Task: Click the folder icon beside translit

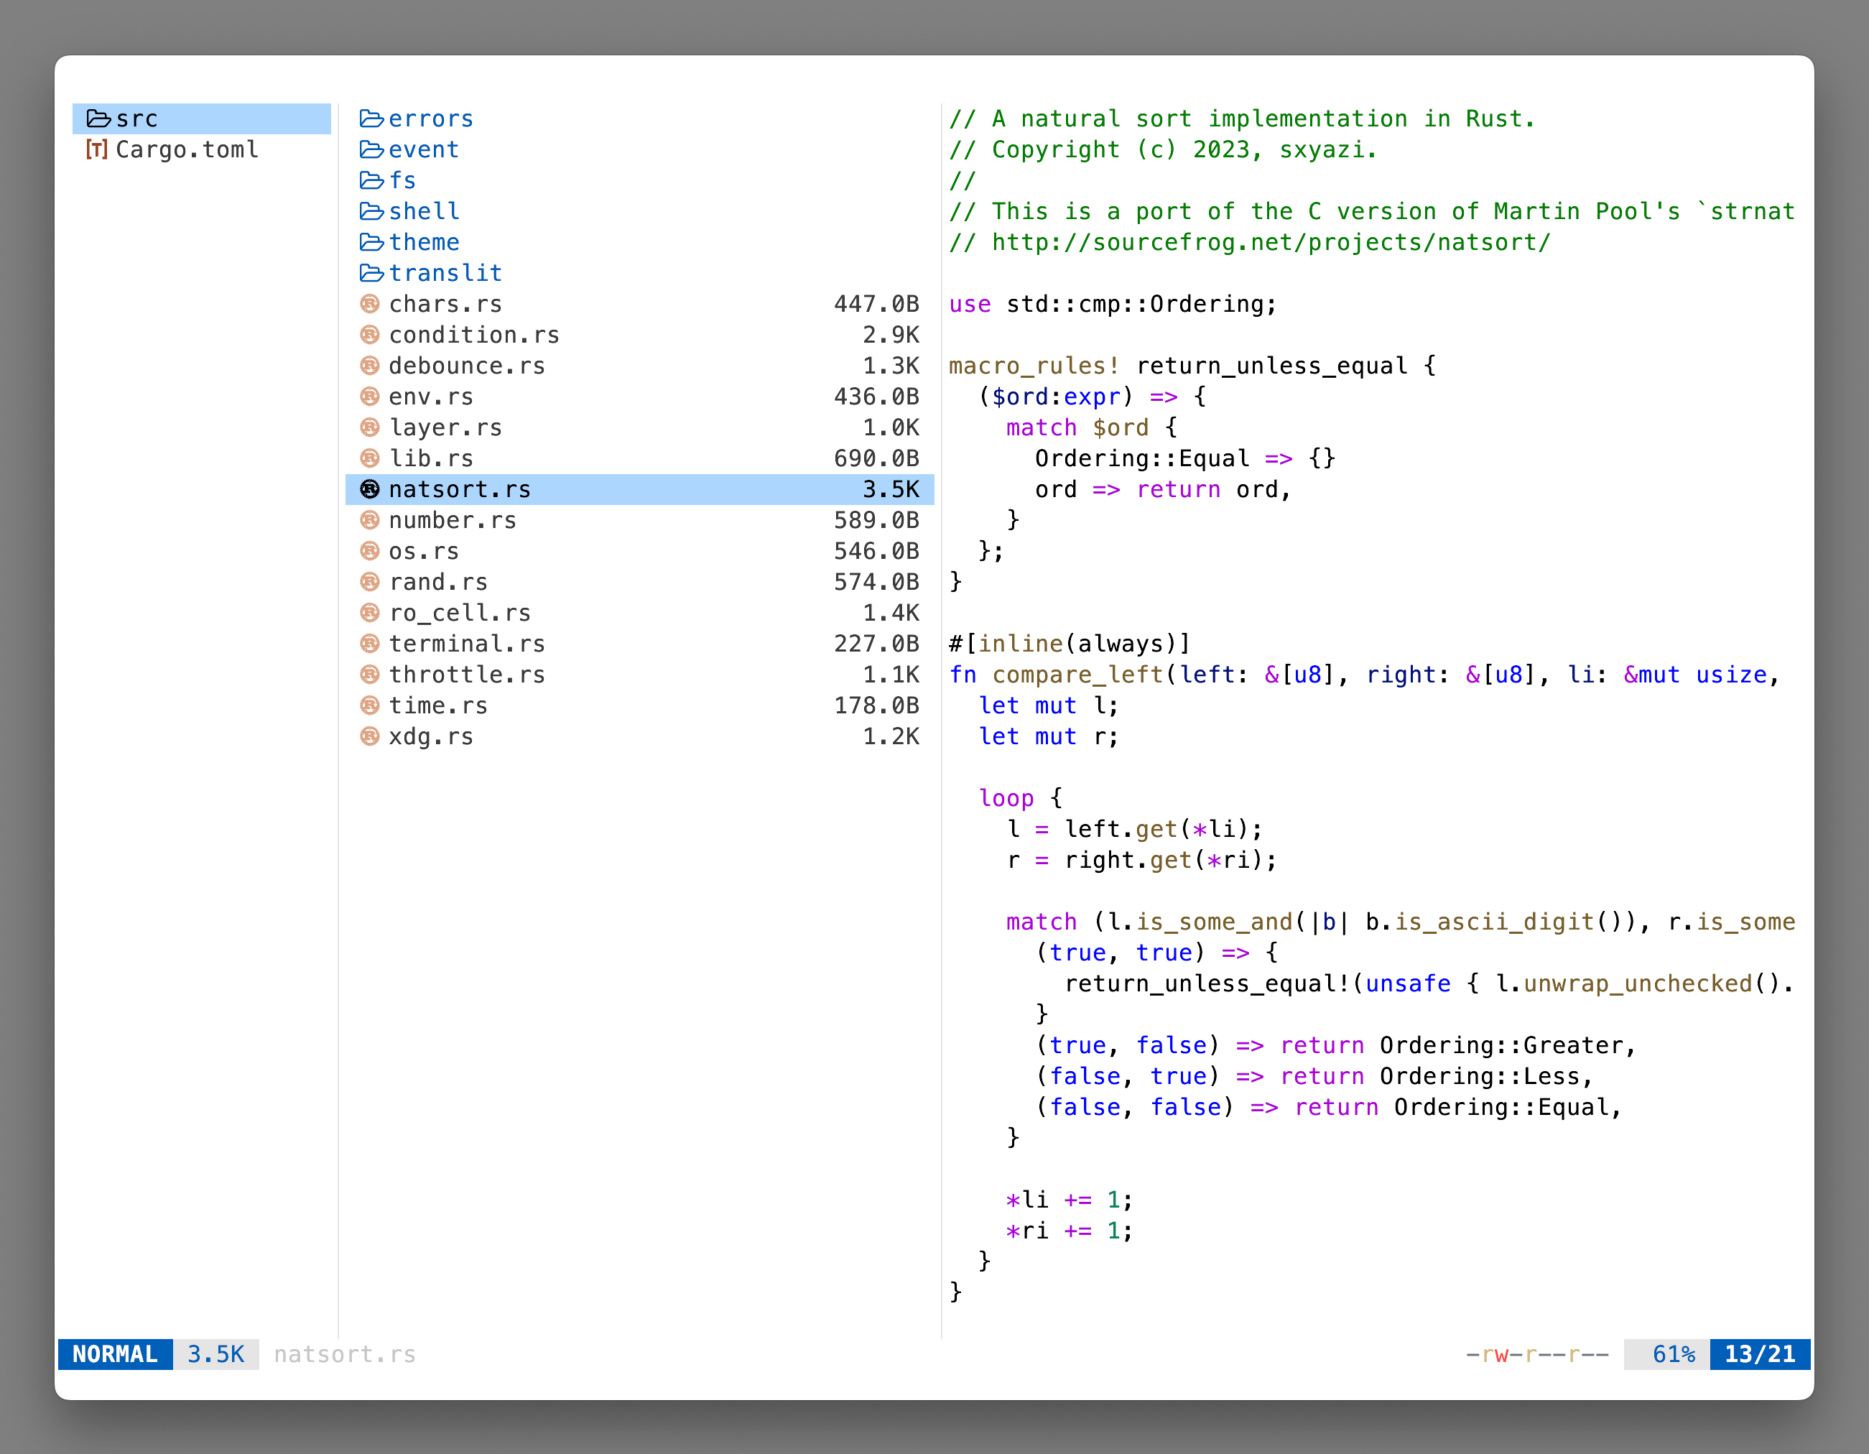Action: [371, 272]
